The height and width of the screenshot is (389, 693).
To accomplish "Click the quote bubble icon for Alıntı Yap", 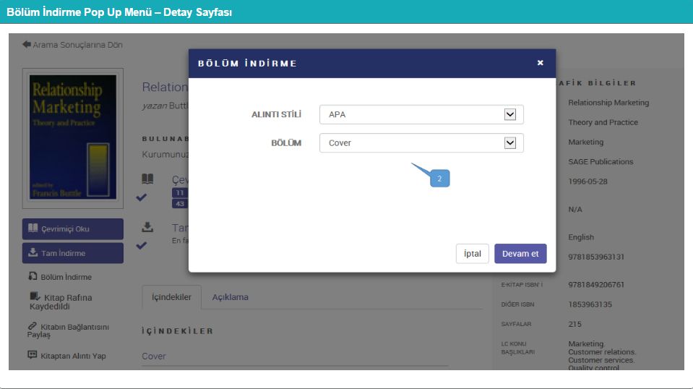I will coord(33,354).
